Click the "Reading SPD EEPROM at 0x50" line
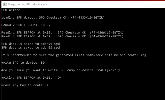This screenshot has height=100, width=165. (62, 32)
